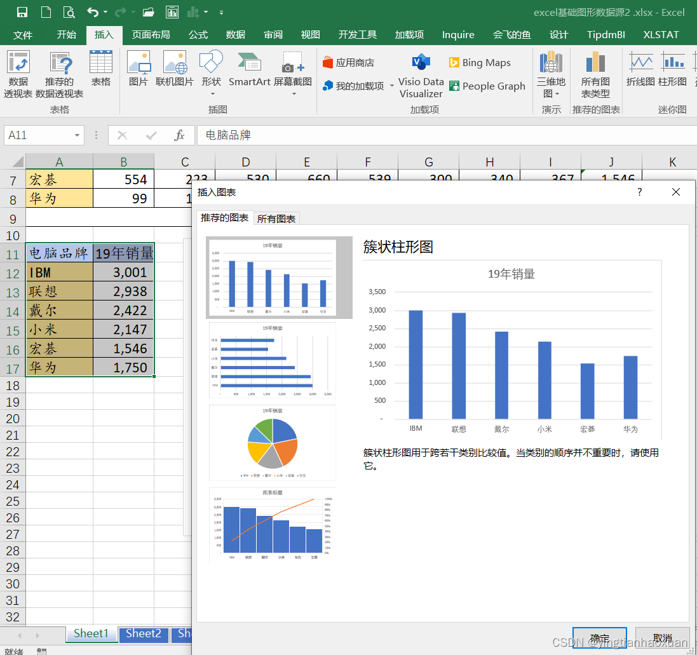The width and height of the screenshot is (697, 655).
Task: Click OK (确定) in Insert Chart dialog
Action: (x=600, y=638)
